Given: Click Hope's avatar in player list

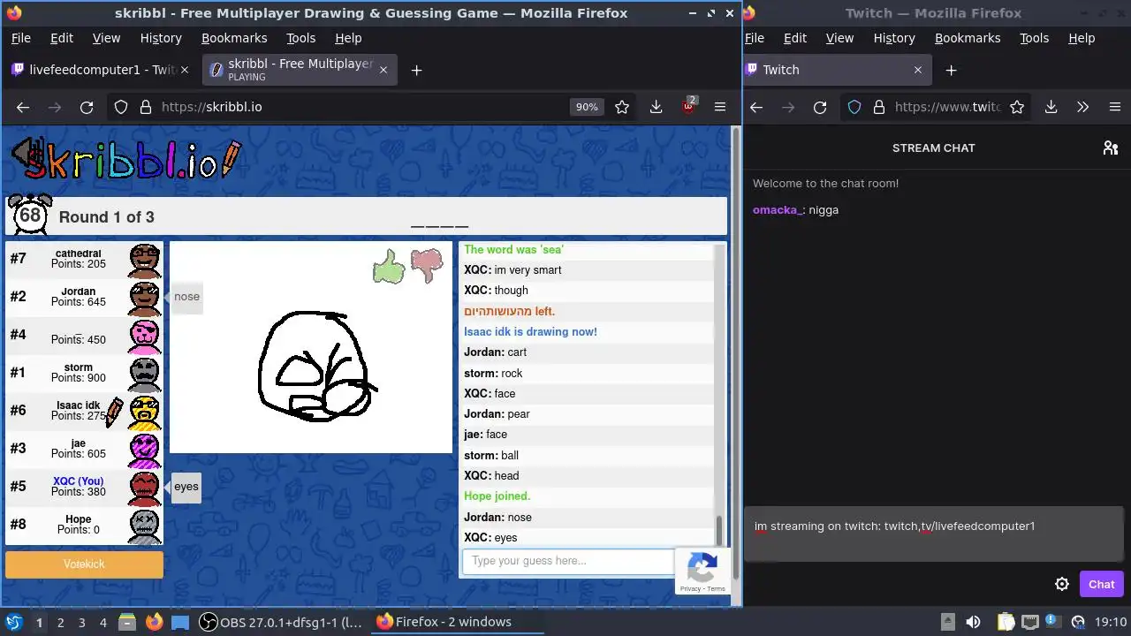Looking at the screenshot, I should click(x=145, y=526).
